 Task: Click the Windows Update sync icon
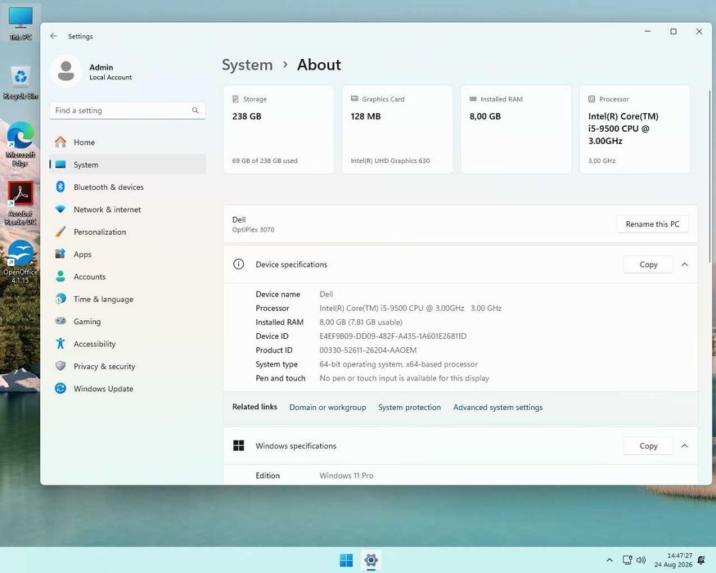click(61, 388)
